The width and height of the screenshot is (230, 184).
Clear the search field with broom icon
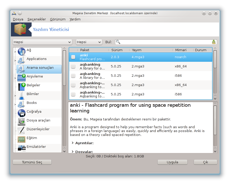(x=214, y=42)
